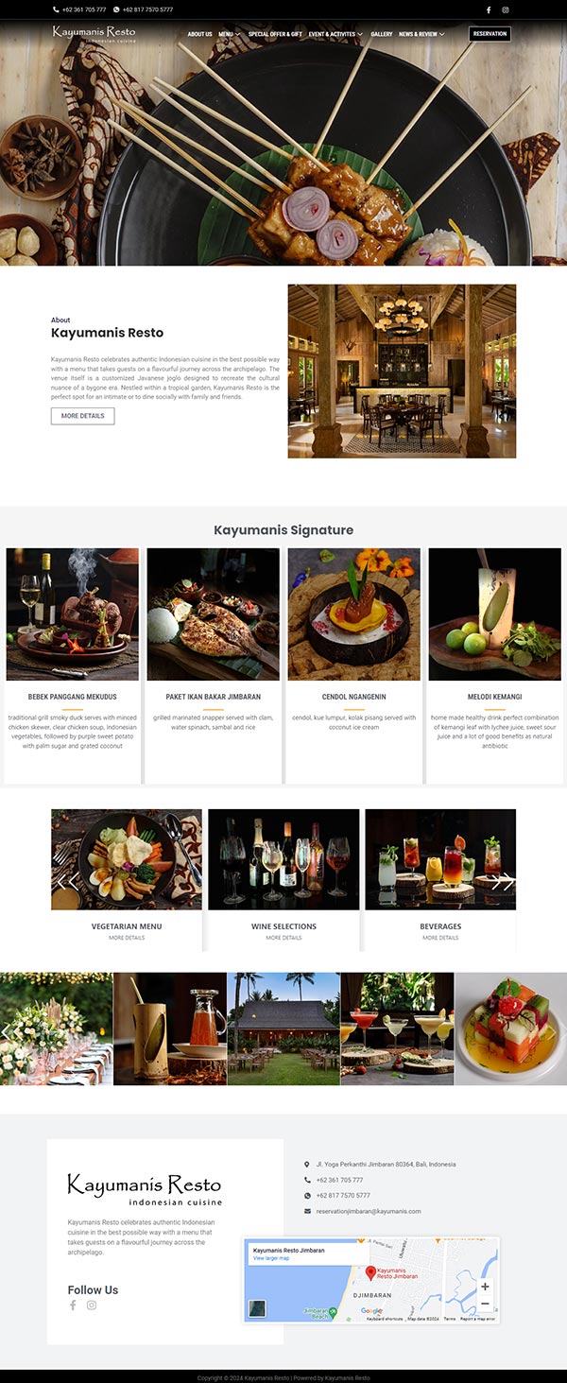Open View larger map link
The height and width of the screenshot is (1383, 567).
coord(271,1258)
